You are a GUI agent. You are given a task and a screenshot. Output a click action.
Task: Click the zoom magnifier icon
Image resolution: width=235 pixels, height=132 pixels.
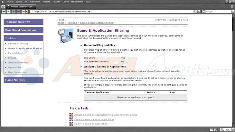pos(222,130)
